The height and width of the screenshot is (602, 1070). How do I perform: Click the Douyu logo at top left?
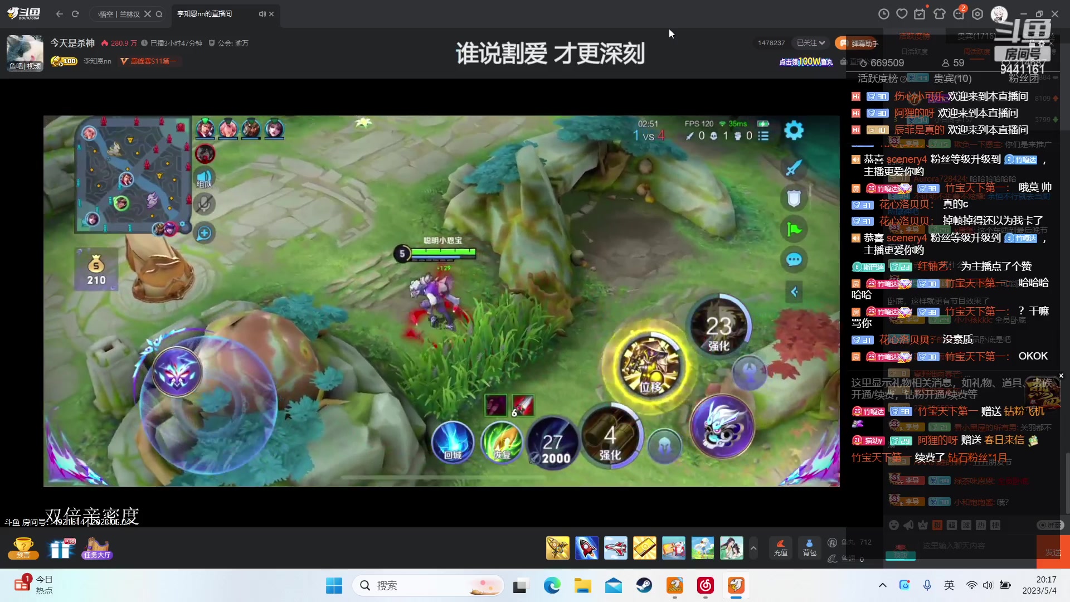(24, 13)
